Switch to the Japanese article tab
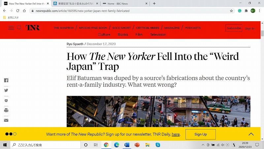 point(76,4)
